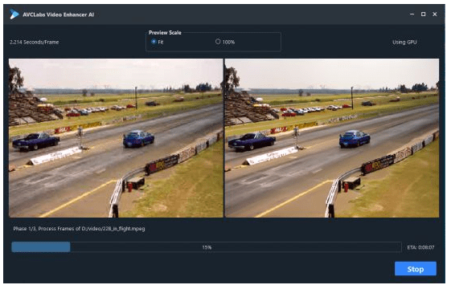Viewport: 451px width, 289px height.
Task: Maximize the AVCLabs Video Enhancer window
Action: point(423,14)
